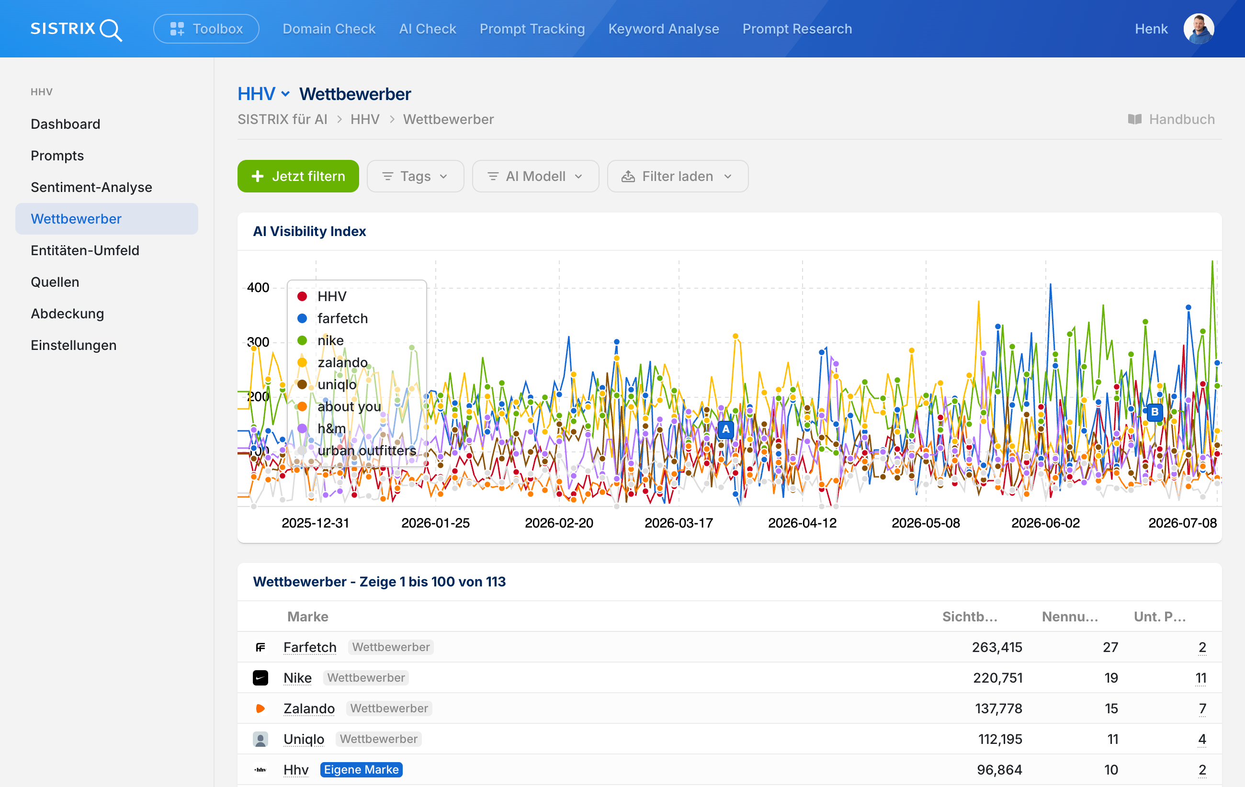Sort by the Unt. P... column header
This screenshot has width=1245, height=787.
click(x=1160, y=617)
